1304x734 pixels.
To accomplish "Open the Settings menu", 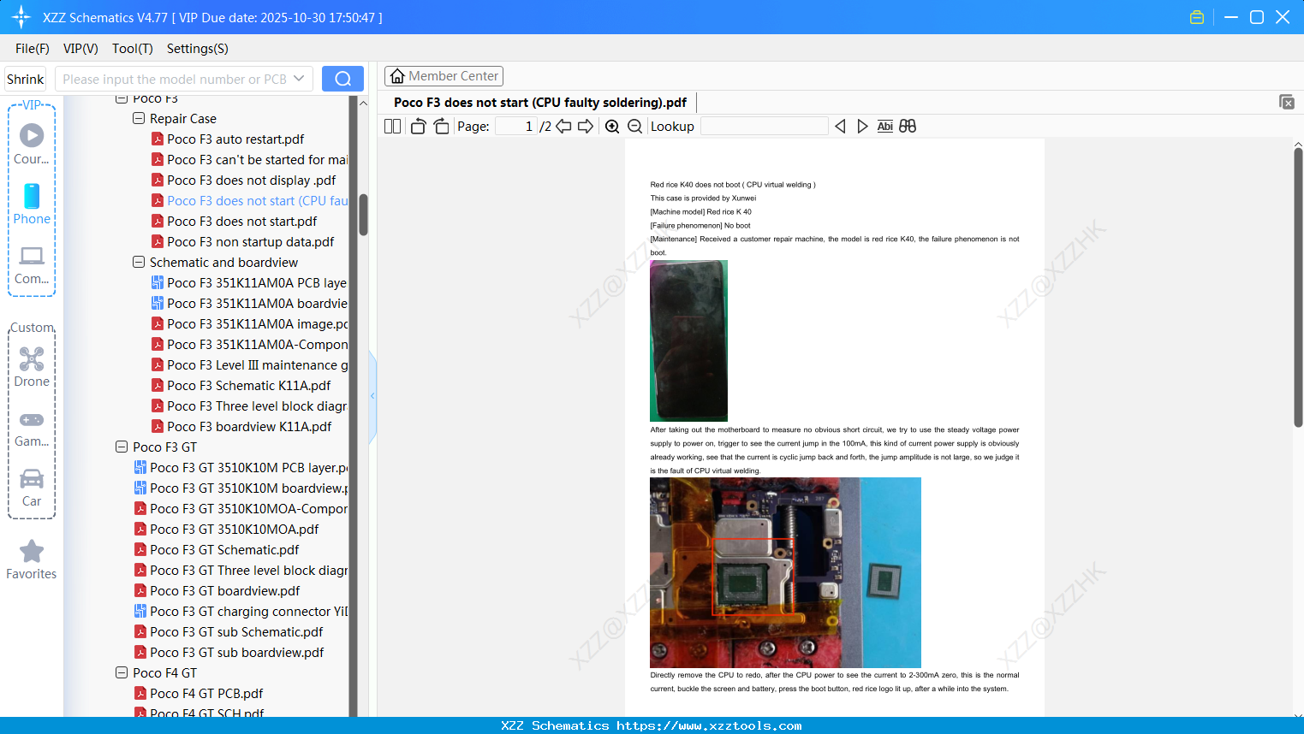I will (198, 49).
